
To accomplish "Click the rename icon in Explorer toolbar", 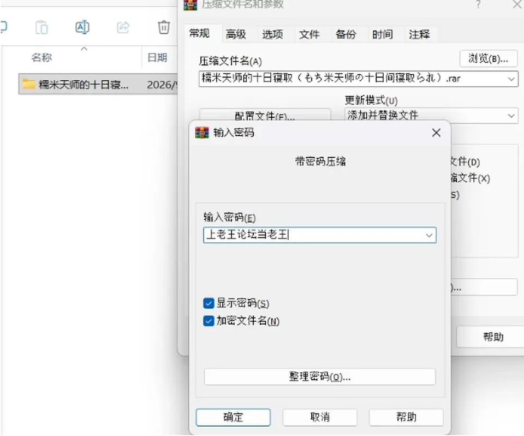I will [x=82, y=27].
